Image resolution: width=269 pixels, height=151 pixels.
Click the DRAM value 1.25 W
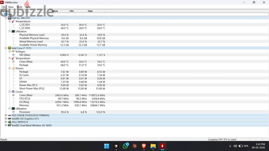65,82
